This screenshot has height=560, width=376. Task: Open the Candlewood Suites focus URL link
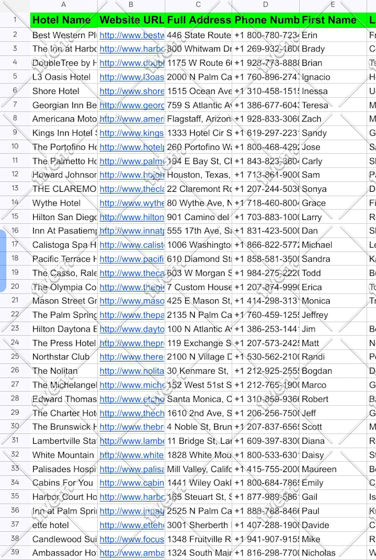click(132, 539)
